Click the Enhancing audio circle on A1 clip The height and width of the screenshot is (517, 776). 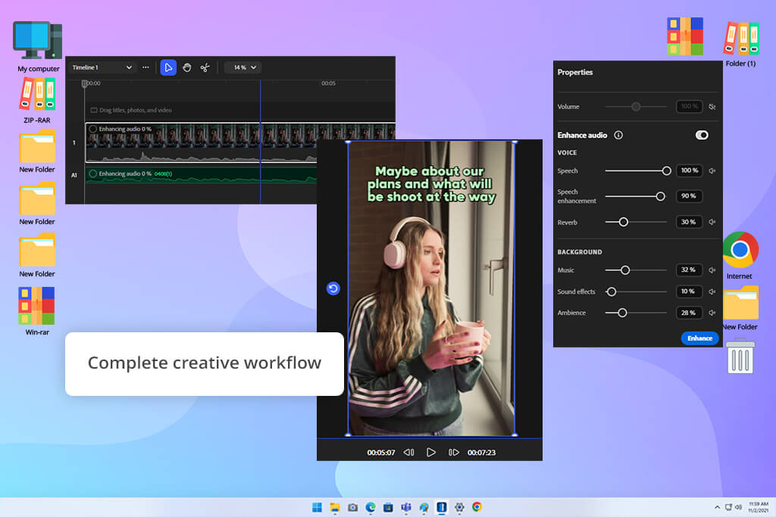[92, 173]
